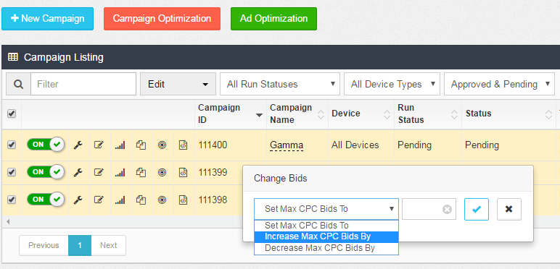Sort by the Status column
Screen dimensions: 560x269
tap(508, 114)
